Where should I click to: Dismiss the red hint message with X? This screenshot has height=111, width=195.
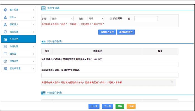tap(172, 82)
